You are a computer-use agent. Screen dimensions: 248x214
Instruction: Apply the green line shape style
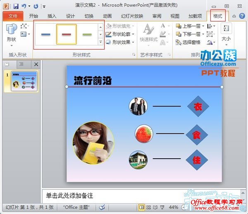coord(87,34)
